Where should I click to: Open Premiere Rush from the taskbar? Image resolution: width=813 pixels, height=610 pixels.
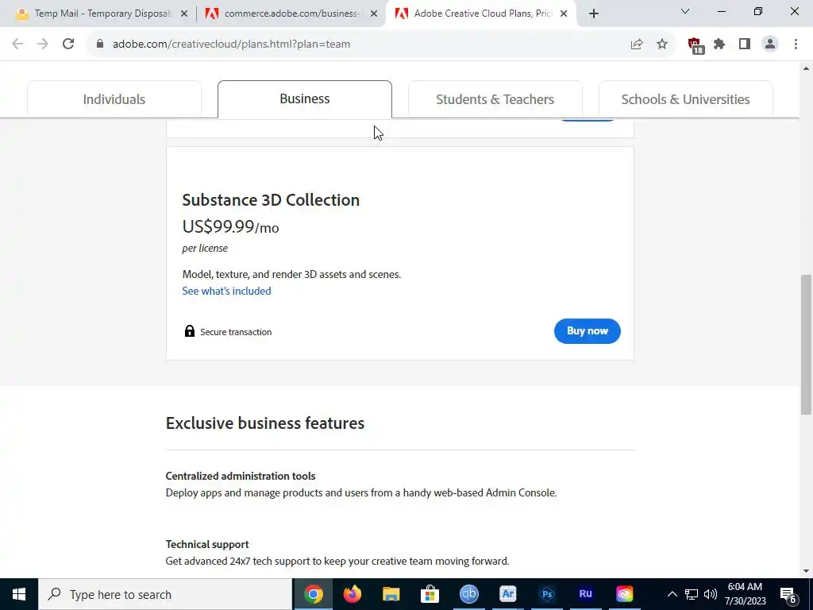click(585, 594)
